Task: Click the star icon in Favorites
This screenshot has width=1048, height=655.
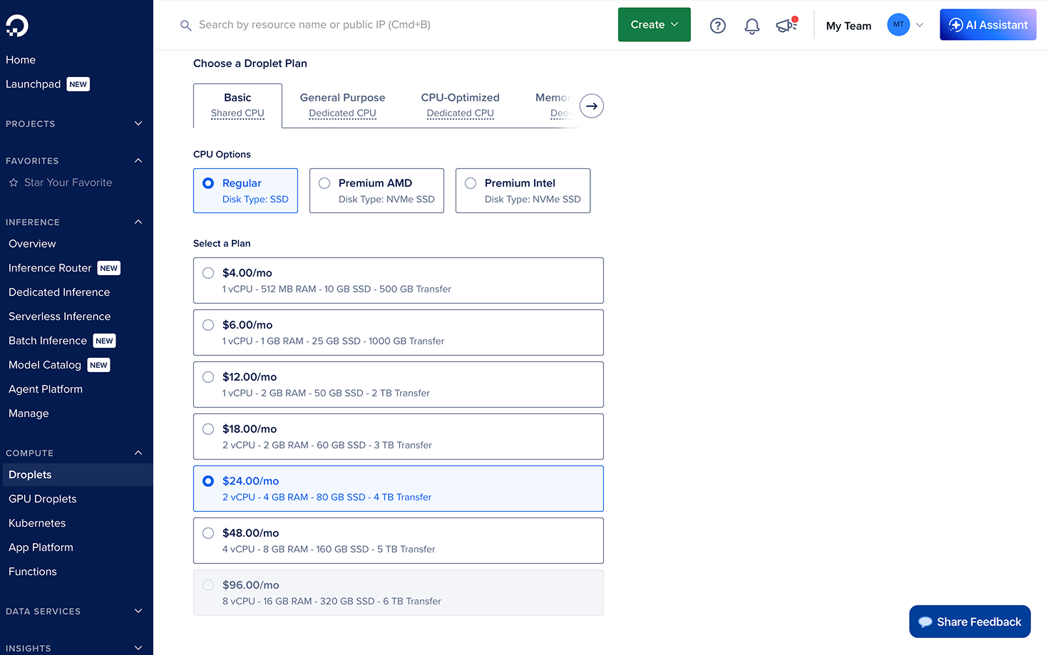Action: pyautogui.click(x=14, y=182)
